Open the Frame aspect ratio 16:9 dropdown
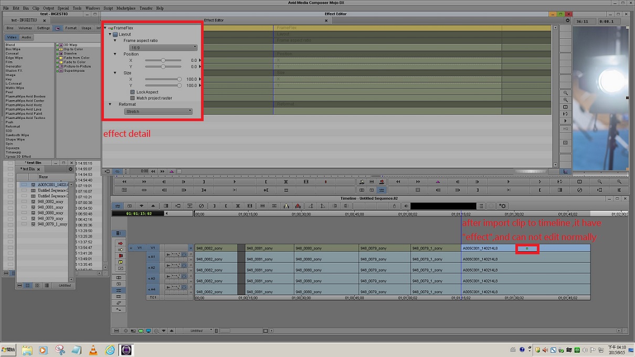Screen dimensions: 635x357 tap(163, 48)
